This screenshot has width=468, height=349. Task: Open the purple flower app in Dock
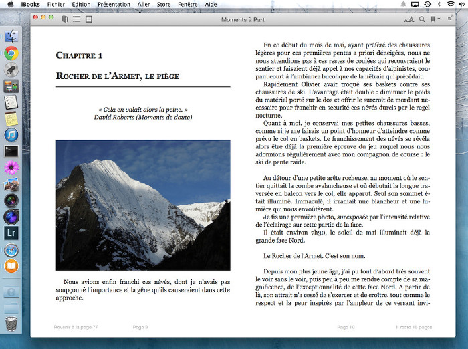[11, 168]
